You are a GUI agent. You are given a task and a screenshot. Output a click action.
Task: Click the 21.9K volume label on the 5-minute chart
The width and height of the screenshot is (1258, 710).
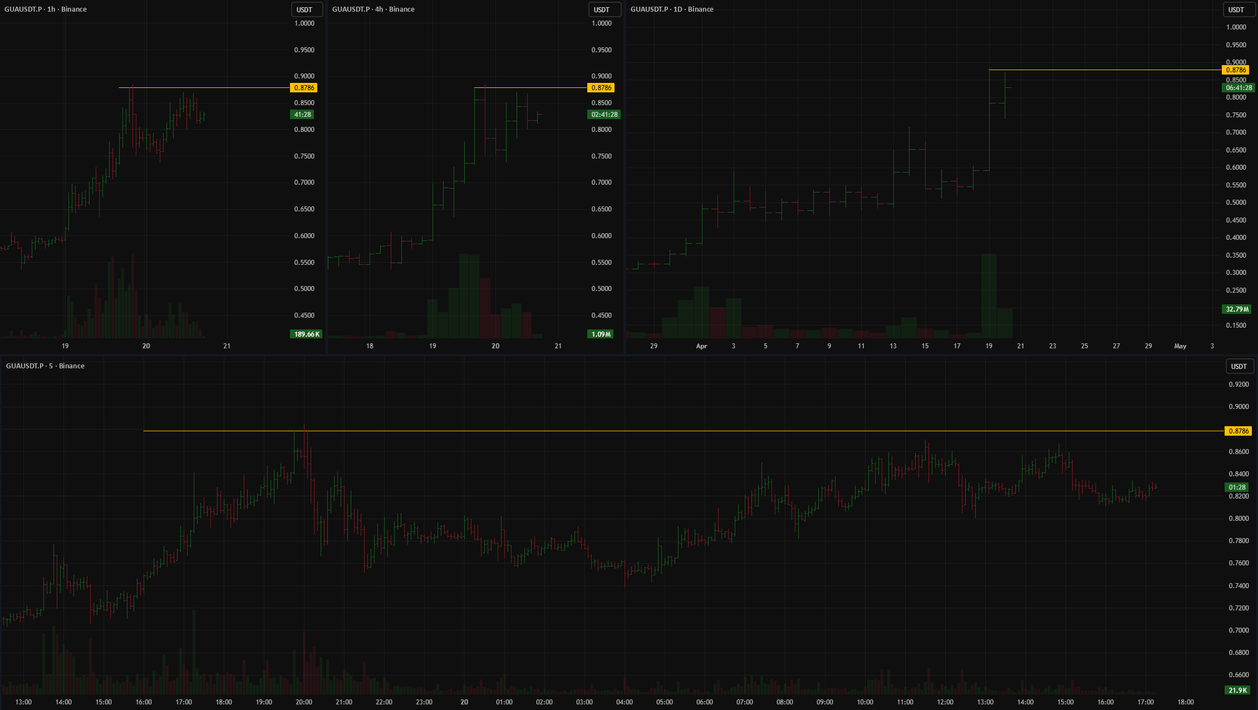pos(1237,691)
